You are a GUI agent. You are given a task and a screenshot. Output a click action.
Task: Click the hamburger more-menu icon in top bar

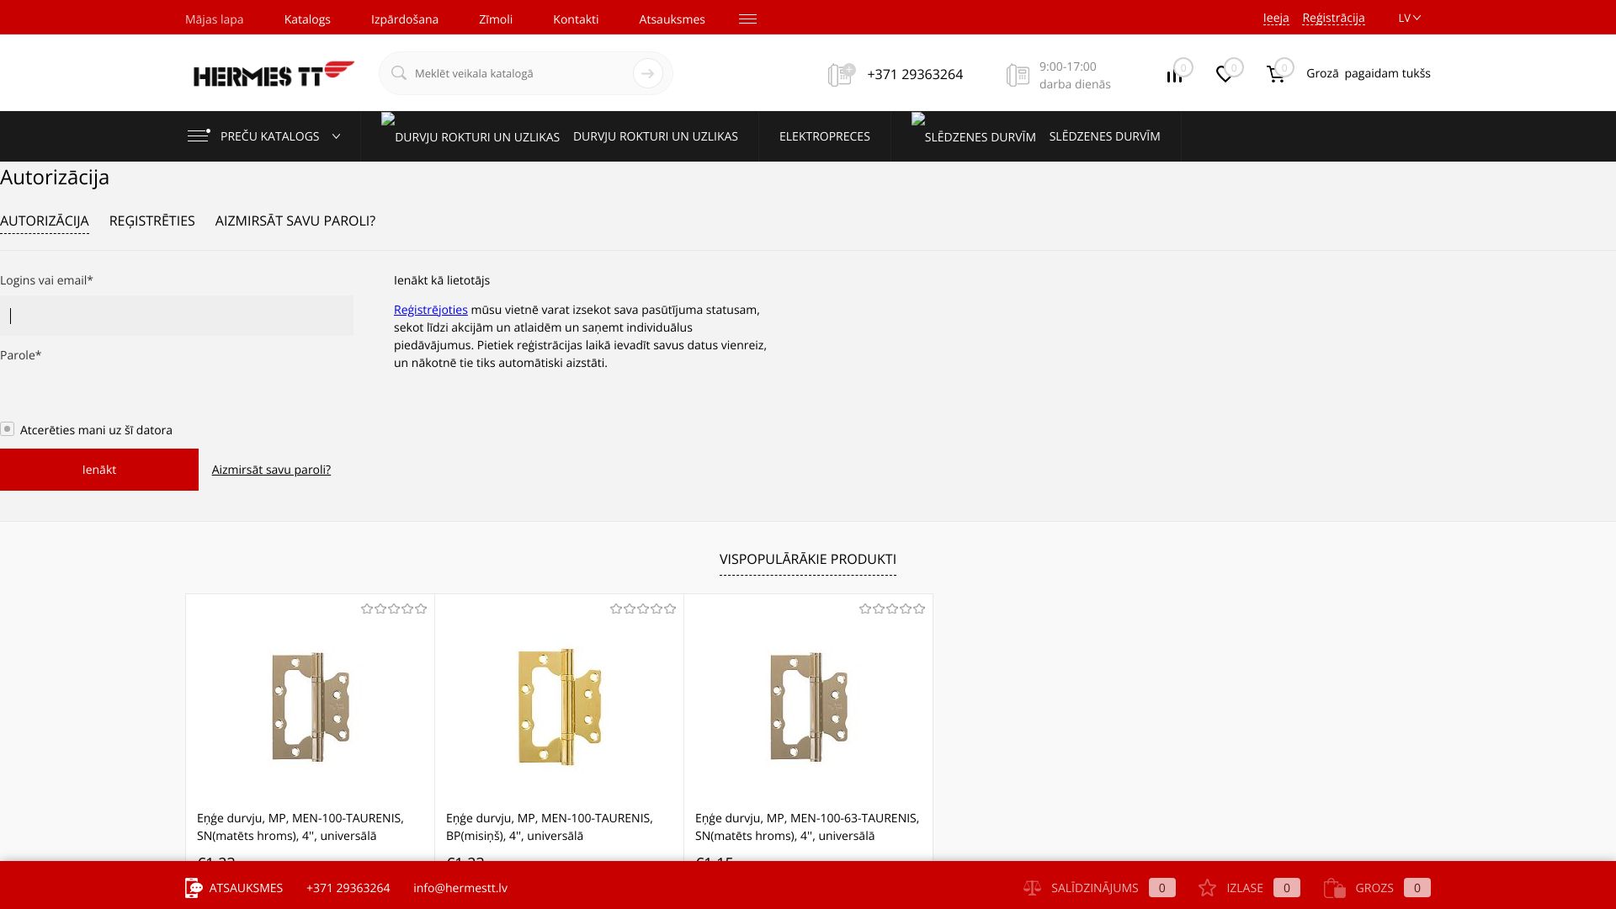[747, 19]
